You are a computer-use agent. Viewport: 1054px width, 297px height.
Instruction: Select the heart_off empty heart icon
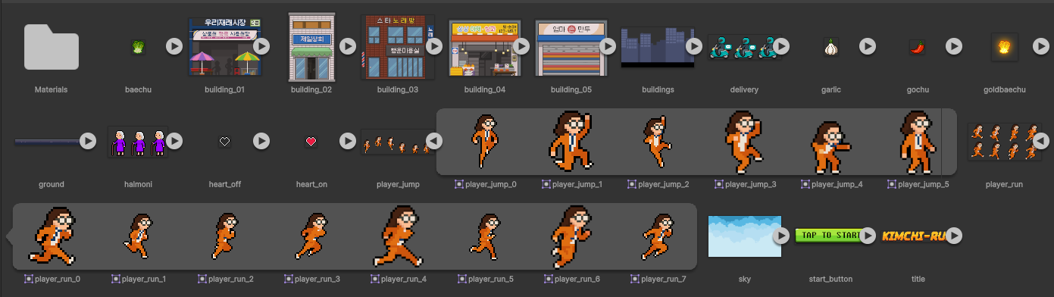tap(224, 141)
